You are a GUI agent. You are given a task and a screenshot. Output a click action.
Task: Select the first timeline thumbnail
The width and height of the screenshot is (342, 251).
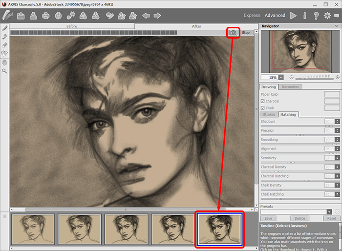pyautogui.click(x=33, y=230)
